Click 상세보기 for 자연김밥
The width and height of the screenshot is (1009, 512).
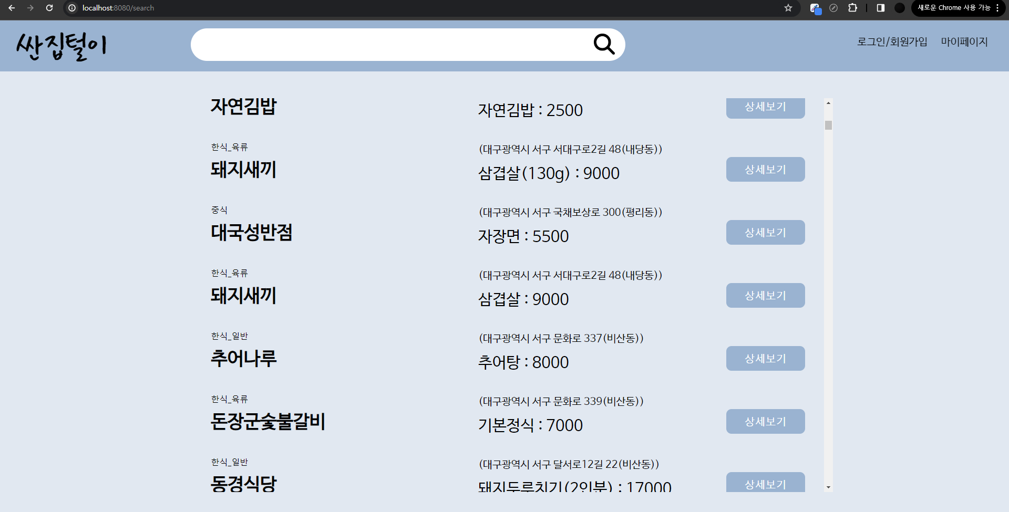[766, 108]
